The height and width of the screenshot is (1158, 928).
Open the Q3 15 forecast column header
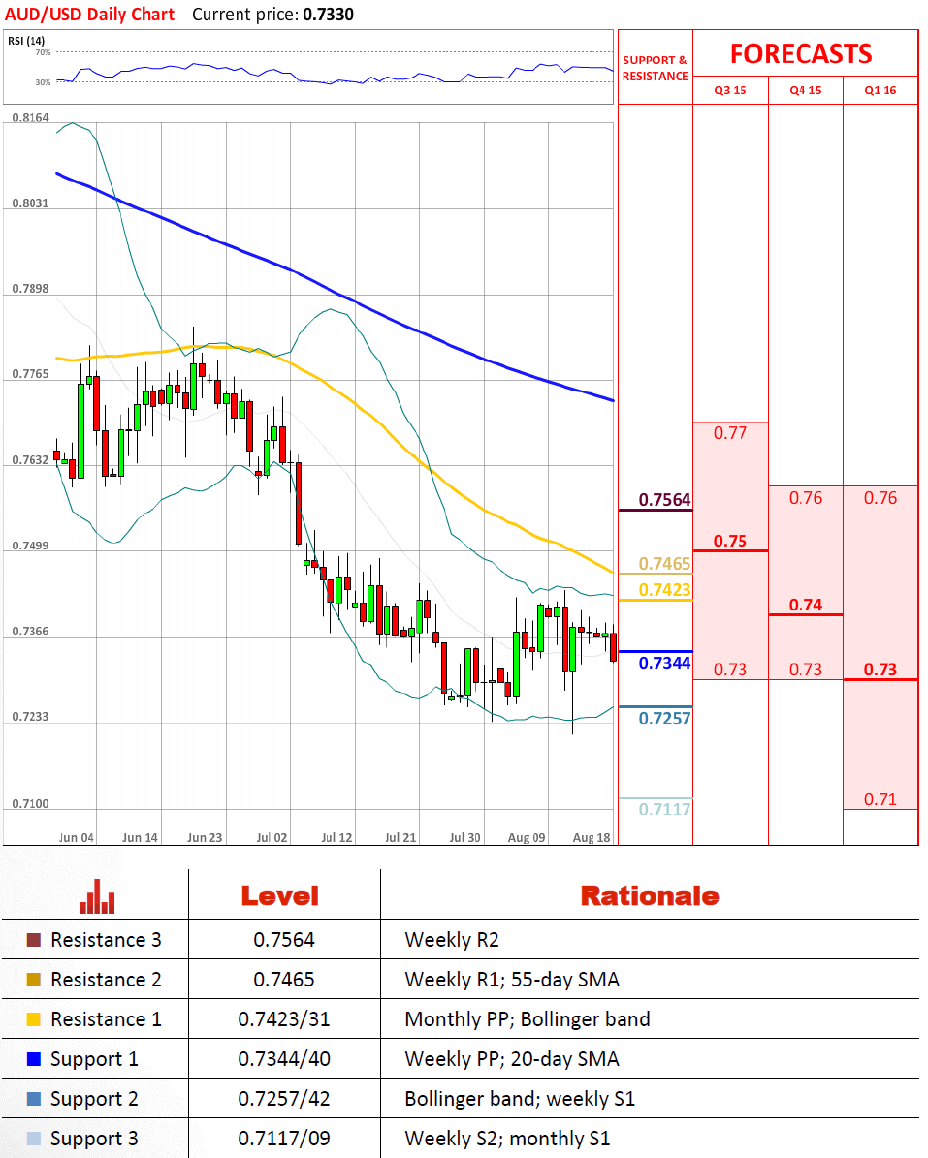click(730, 90)
